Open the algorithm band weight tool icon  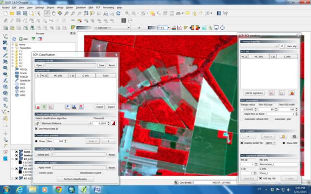(37, 123)
